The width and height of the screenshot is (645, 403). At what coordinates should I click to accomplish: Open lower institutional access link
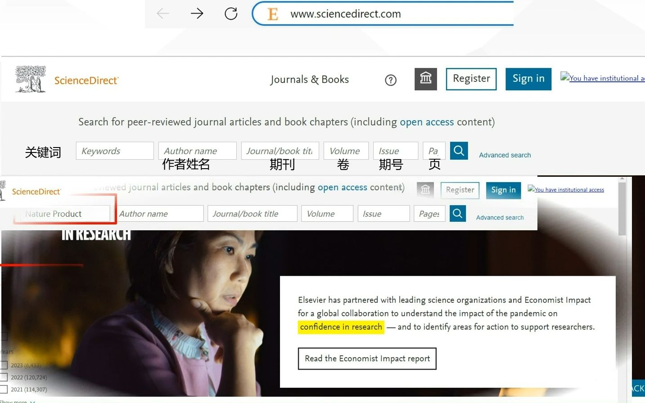[566, 189]
